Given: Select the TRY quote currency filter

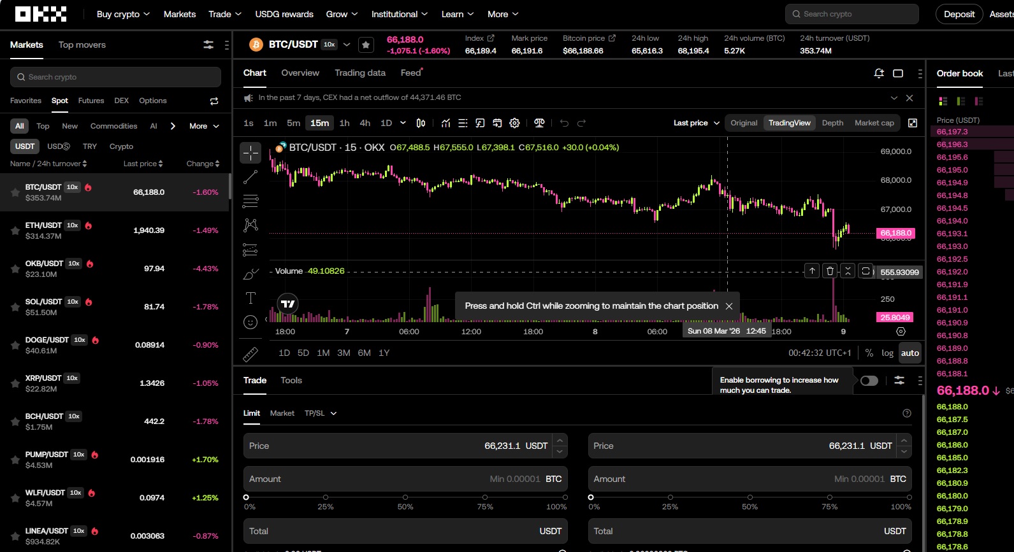Looking at the screenshot, I should point(90,146).
